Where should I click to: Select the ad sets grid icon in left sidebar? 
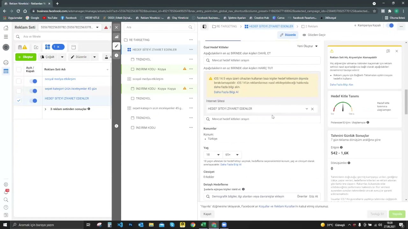6,71
